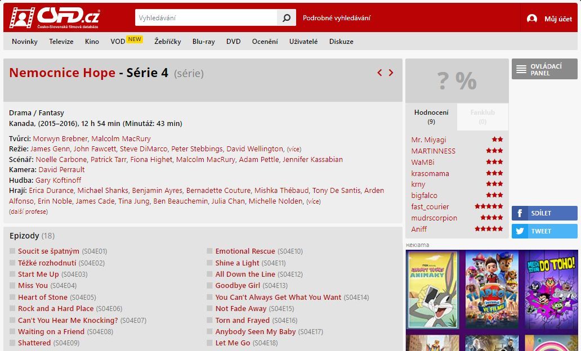Mark episode Soucit se špatným checkbox

click(x=12, y=251)
